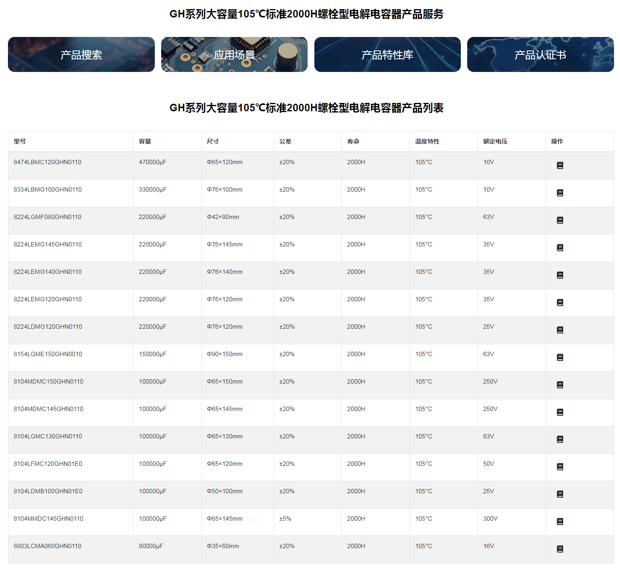Open datasheet icon for 8474LBMC120GHN0110

coord(560,165)
